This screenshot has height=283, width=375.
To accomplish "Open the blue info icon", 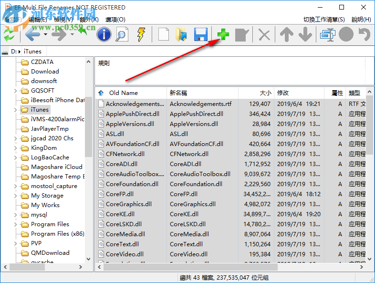I will point(104,35).
